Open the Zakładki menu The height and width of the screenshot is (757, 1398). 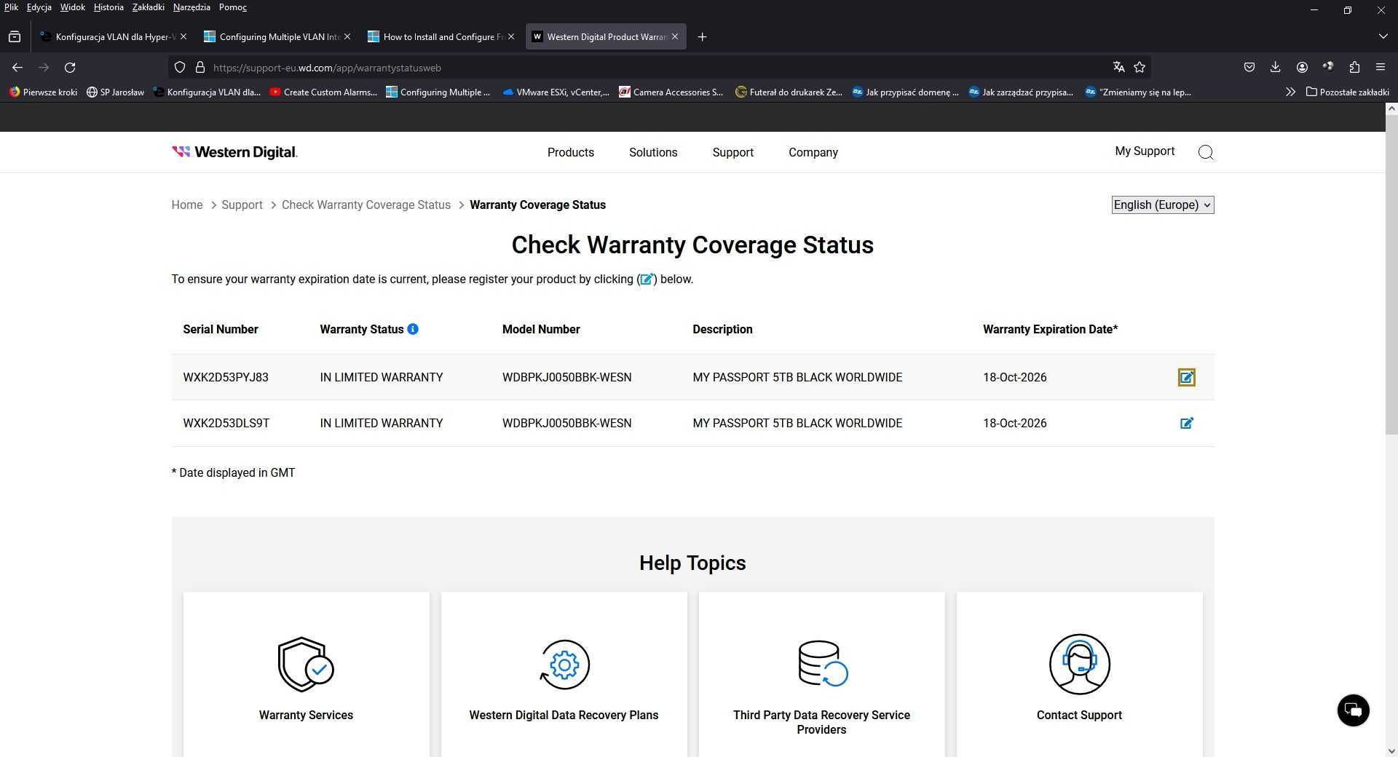tap(148, 7)
